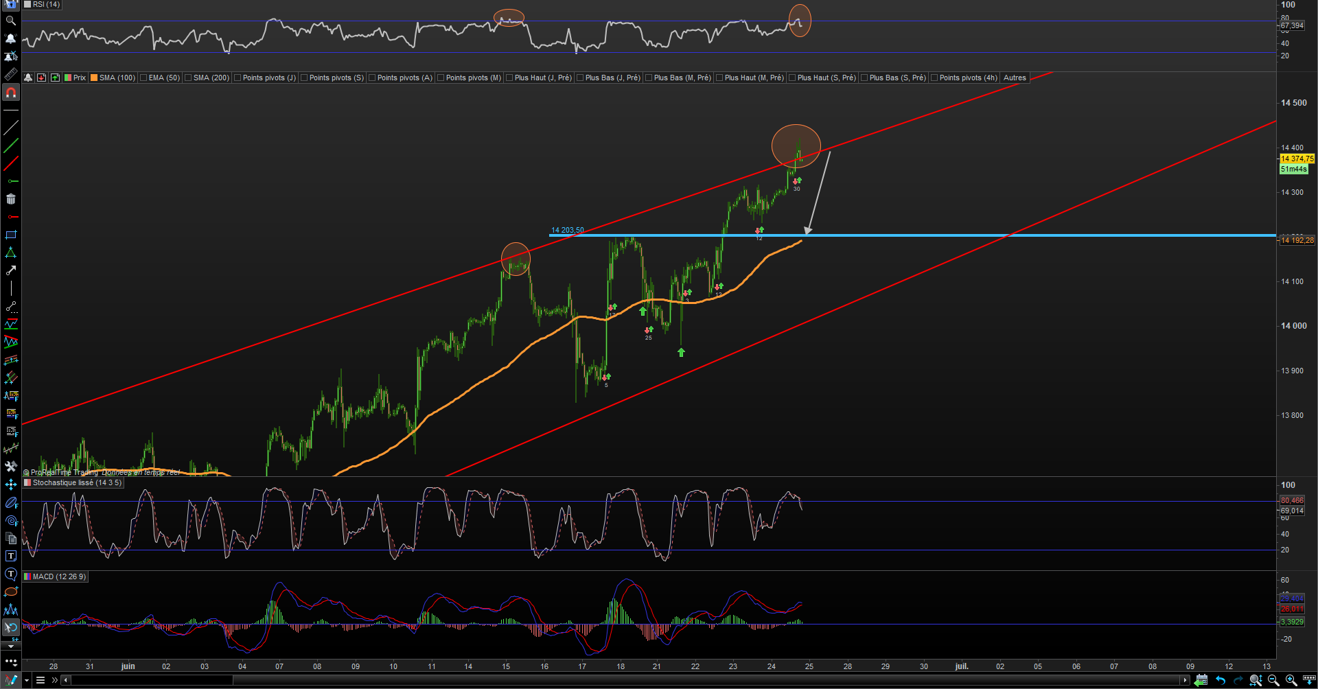Click the redo arrow in bottom bar
Viewport: 1318px width, 689px height.
[1238, 680]
